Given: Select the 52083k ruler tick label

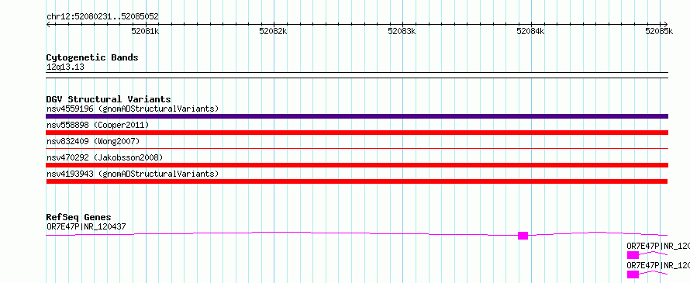Looking at the screenshot, I should point(402,31).
